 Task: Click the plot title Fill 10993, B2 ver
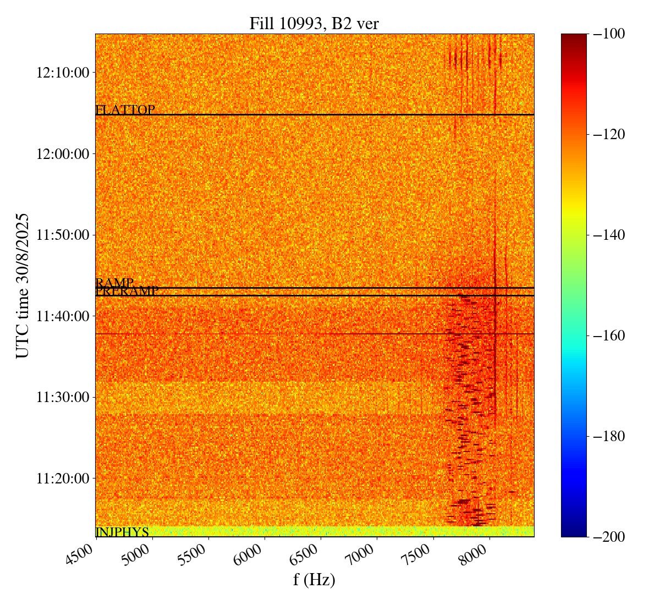pyautogui.click(x=314, y=23)
